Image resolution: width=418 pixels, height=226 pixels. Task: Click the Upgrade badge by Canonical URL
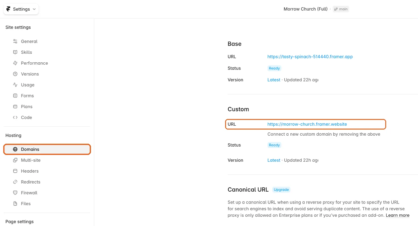[x=281, y=190]
